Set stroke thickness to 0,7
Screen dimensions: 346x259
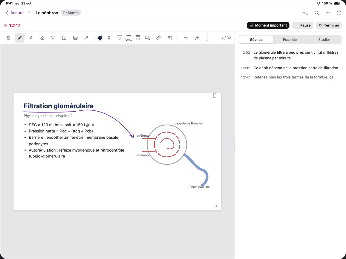pos(129,38)
